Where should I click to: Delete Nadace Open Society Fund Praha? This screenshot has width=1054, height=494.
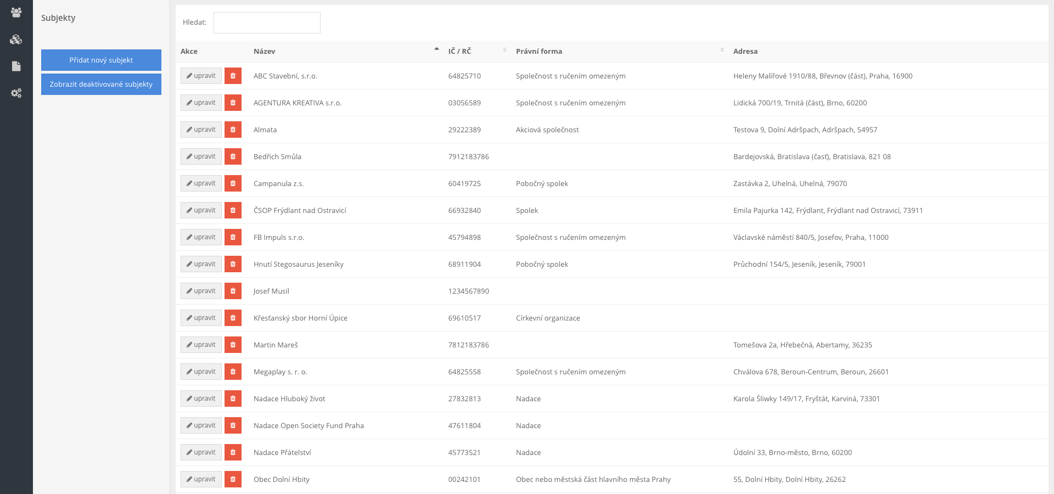click(x=233, y=425)
